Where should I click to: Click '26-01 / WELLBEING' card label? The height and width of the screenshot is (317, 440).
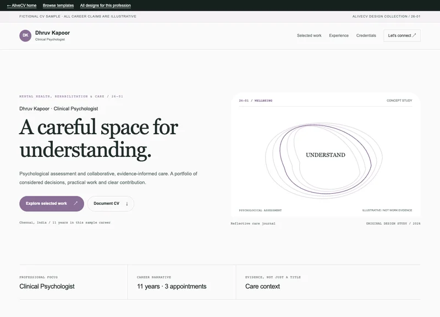[x=255, y=101]
